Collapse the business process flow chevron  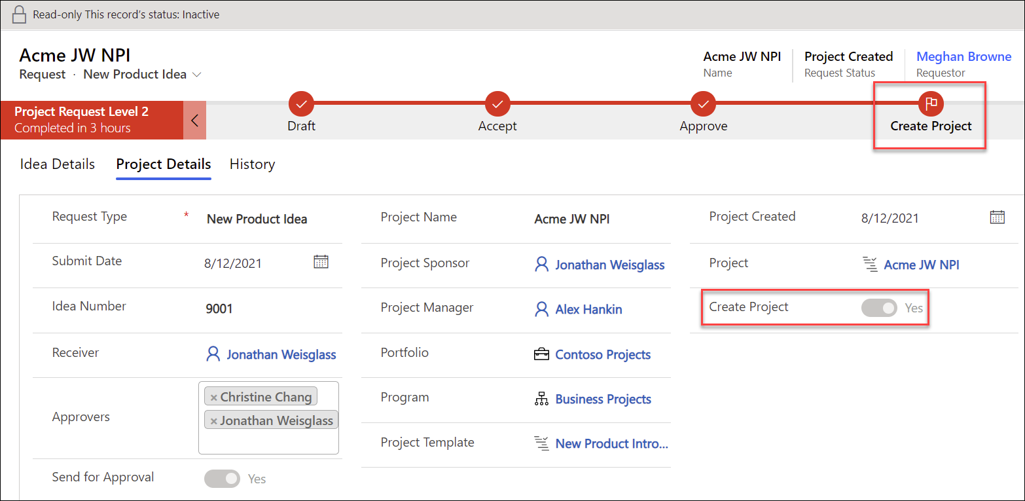(x=194, y=121)
